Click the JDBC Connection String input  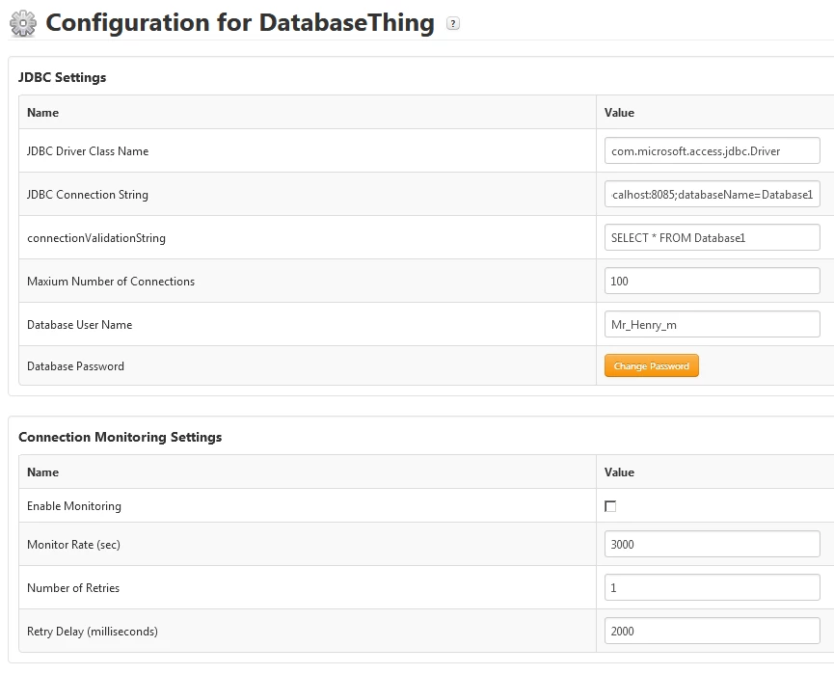tap(712, 194)
